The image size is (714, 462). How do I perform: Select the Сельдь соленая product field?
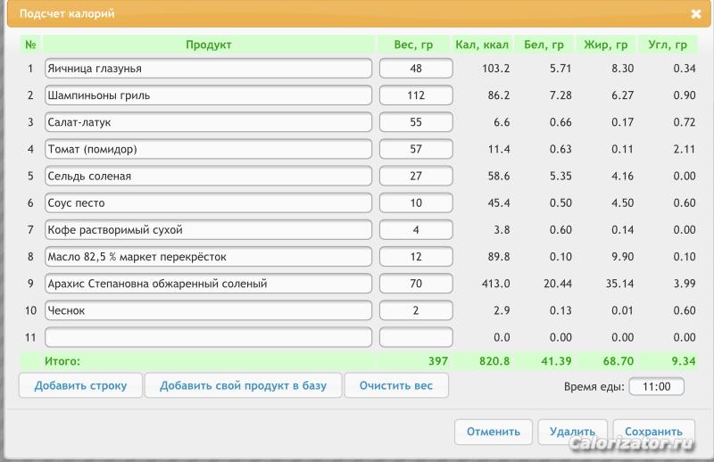tap(208, 176)
